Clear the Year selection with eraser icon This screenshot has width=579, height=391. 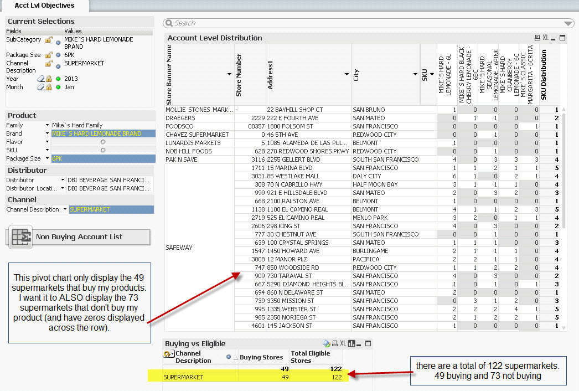tap(41, 79)
